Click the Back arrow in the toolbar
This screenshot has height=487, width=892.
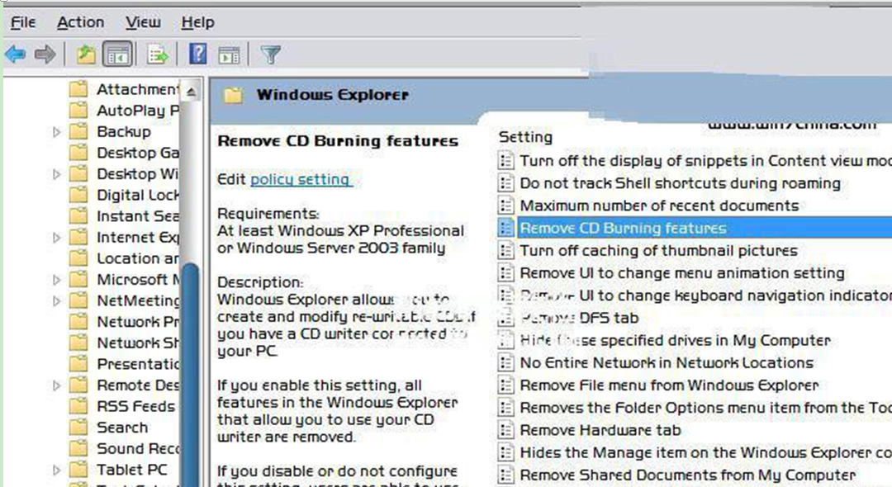15,54
